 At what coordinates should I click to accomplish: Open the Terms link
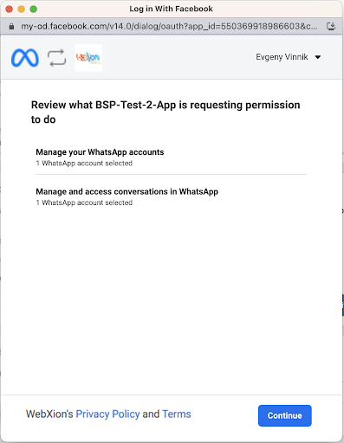click(177, 414)
